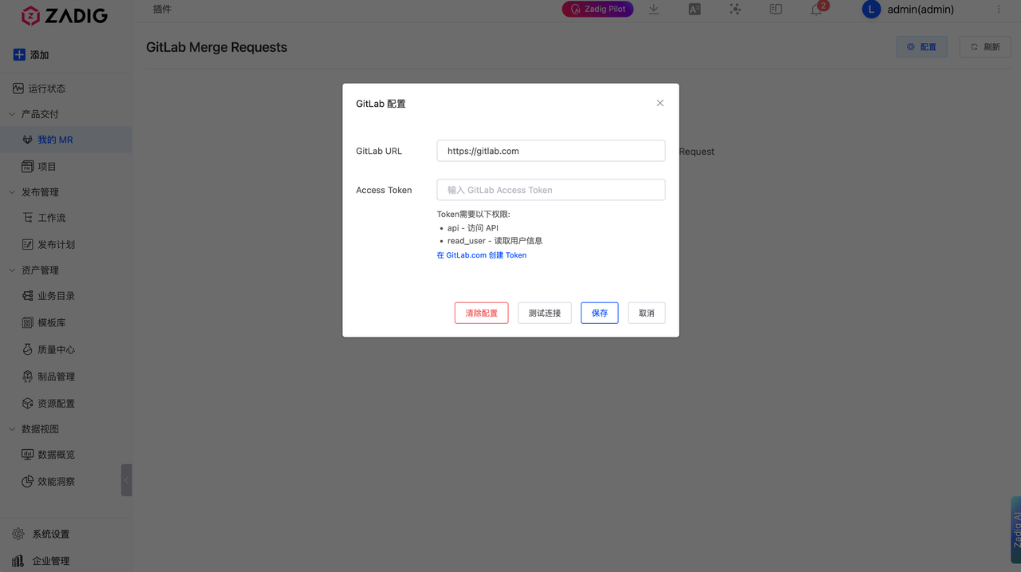Open 运行状态 in sidebar
1021x572 pixels.
[x=46, y=89]
